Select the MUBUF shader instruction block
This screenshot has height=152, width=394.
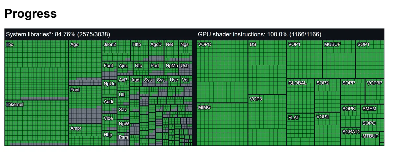coord(339,59)
